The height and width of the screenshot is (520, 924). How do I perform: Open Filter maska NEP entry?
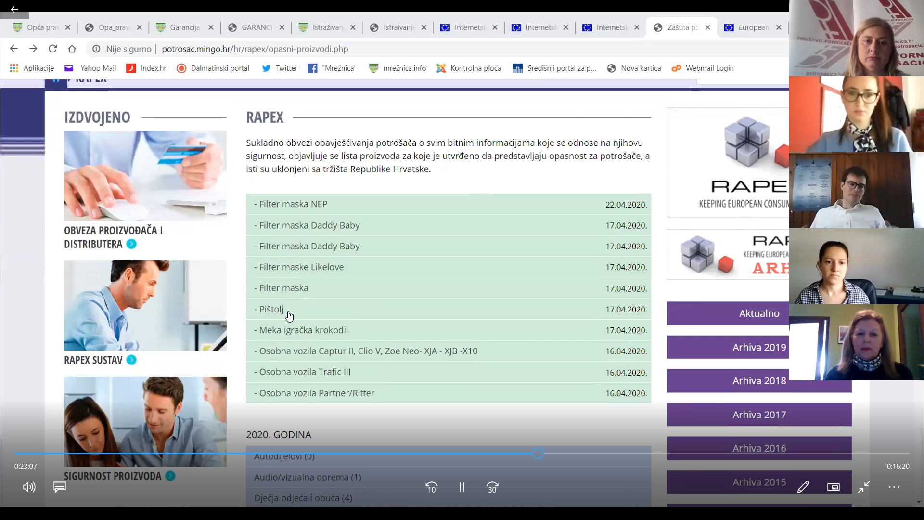(293, 204)
